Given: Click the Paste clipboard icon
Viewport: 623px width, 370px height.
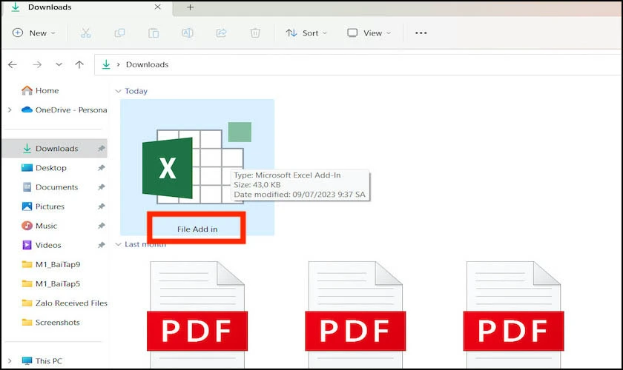Looking at the screenshot, I should pos(154,33).
